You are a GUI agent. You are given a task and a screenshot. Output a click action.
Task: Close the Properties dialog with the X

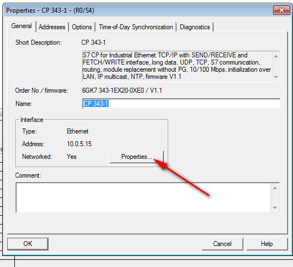[281, 10]
